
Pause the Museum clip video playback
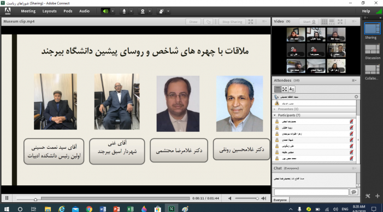coord(7,198)
